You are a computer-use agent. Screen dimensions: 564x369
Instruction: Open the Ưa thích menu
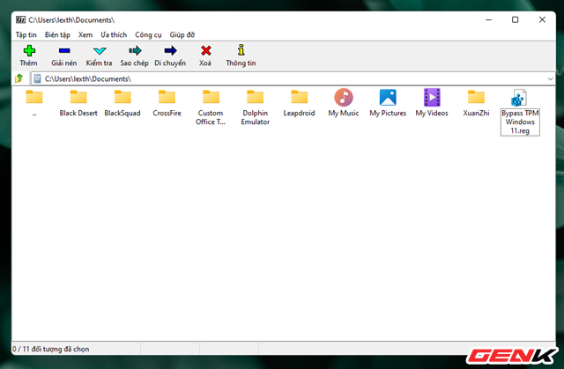[x=113, y=34]
